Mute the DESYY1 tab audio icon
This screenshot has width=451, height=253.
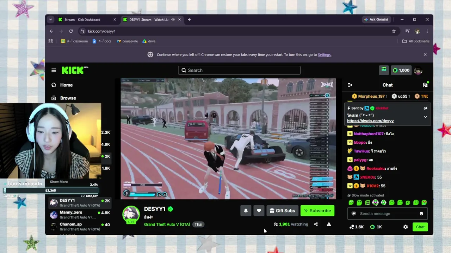pyautogui.click(x=173, y=20)
